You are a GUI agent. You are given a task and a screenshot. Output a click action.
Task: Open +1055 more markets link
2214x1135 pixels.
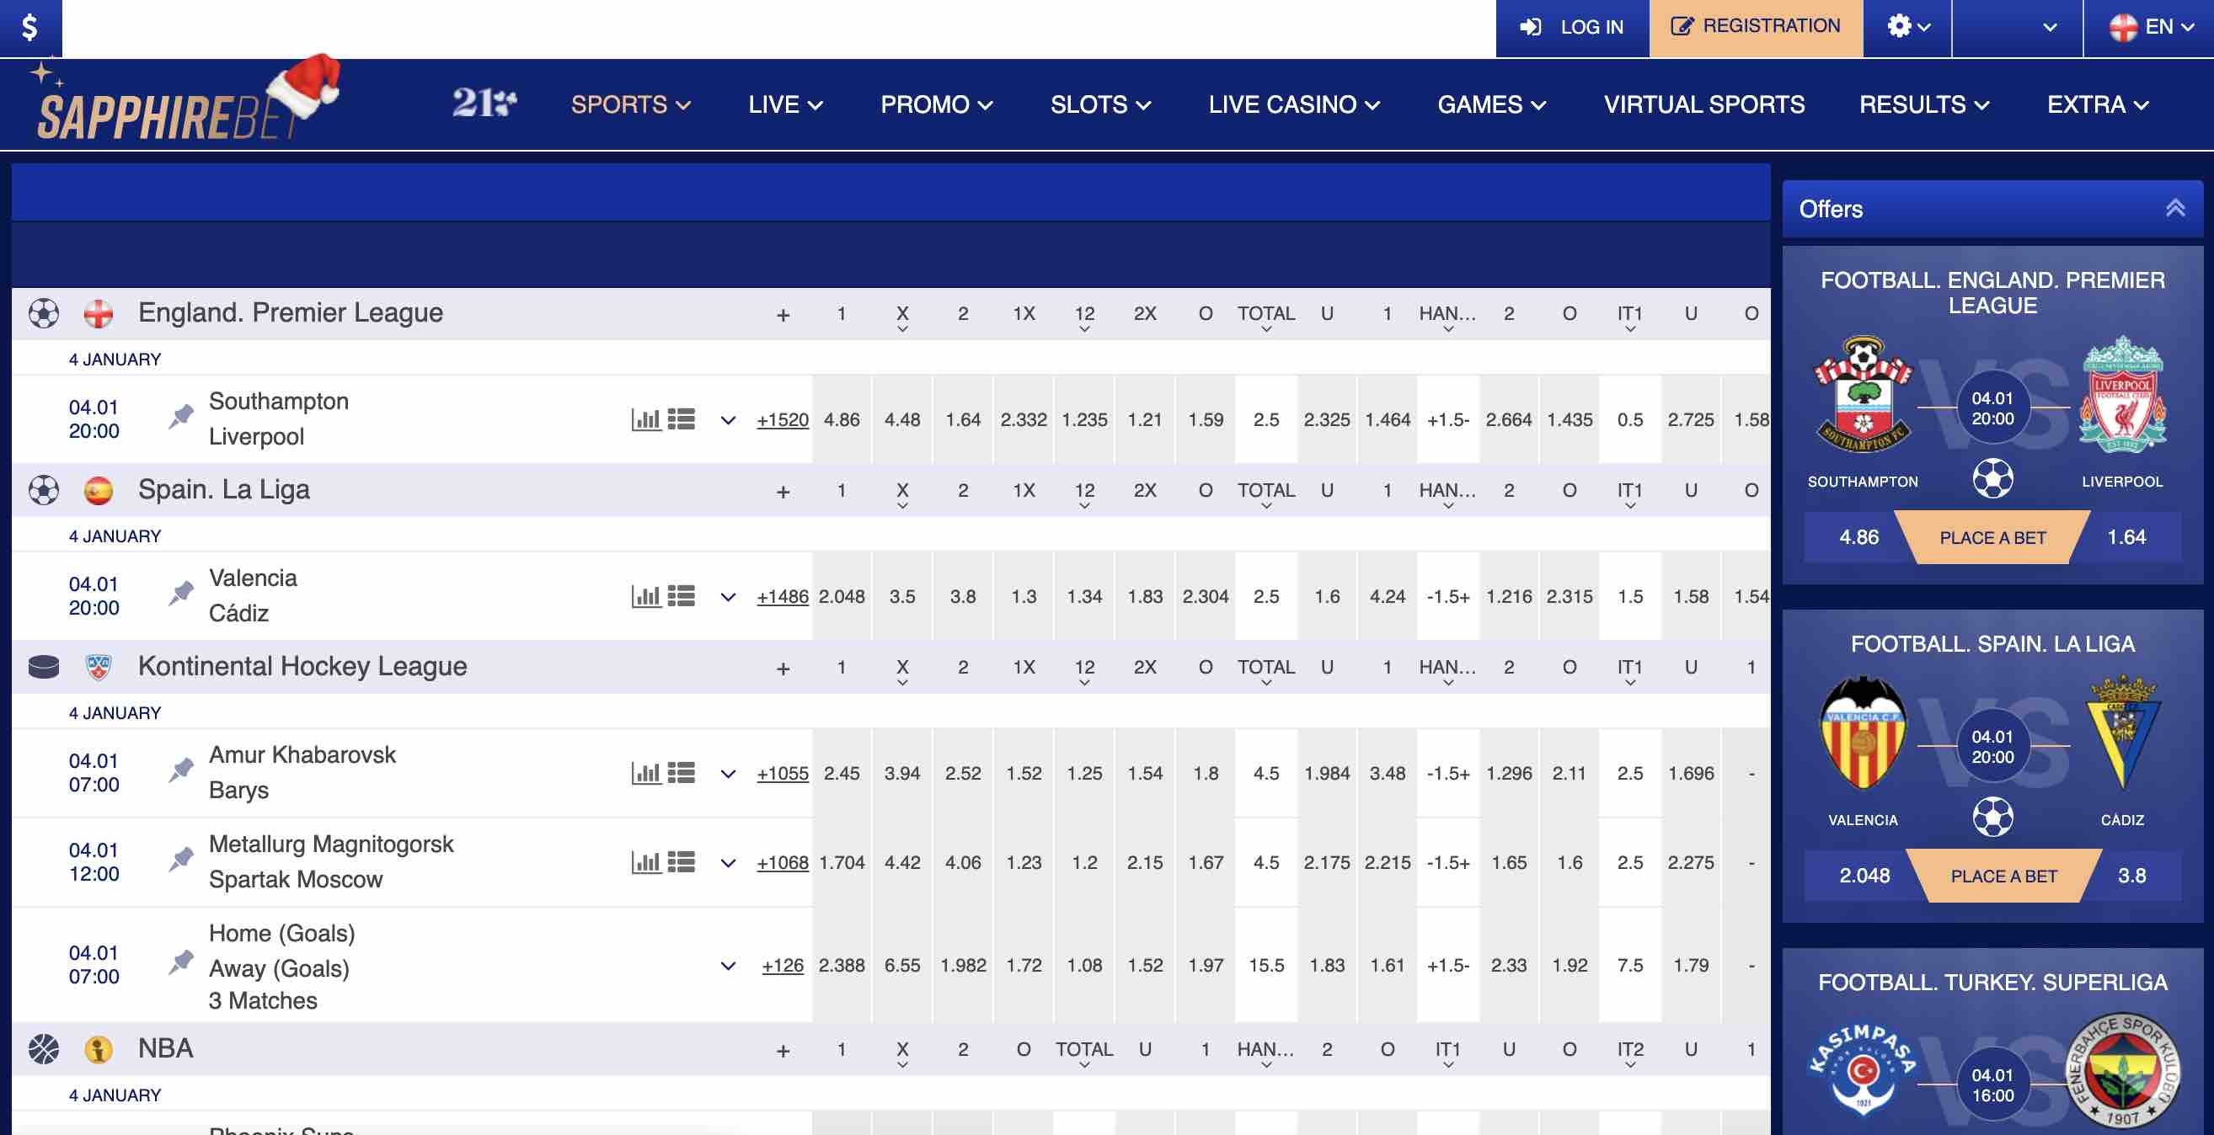pyautogui.click(x=782, y=774)
